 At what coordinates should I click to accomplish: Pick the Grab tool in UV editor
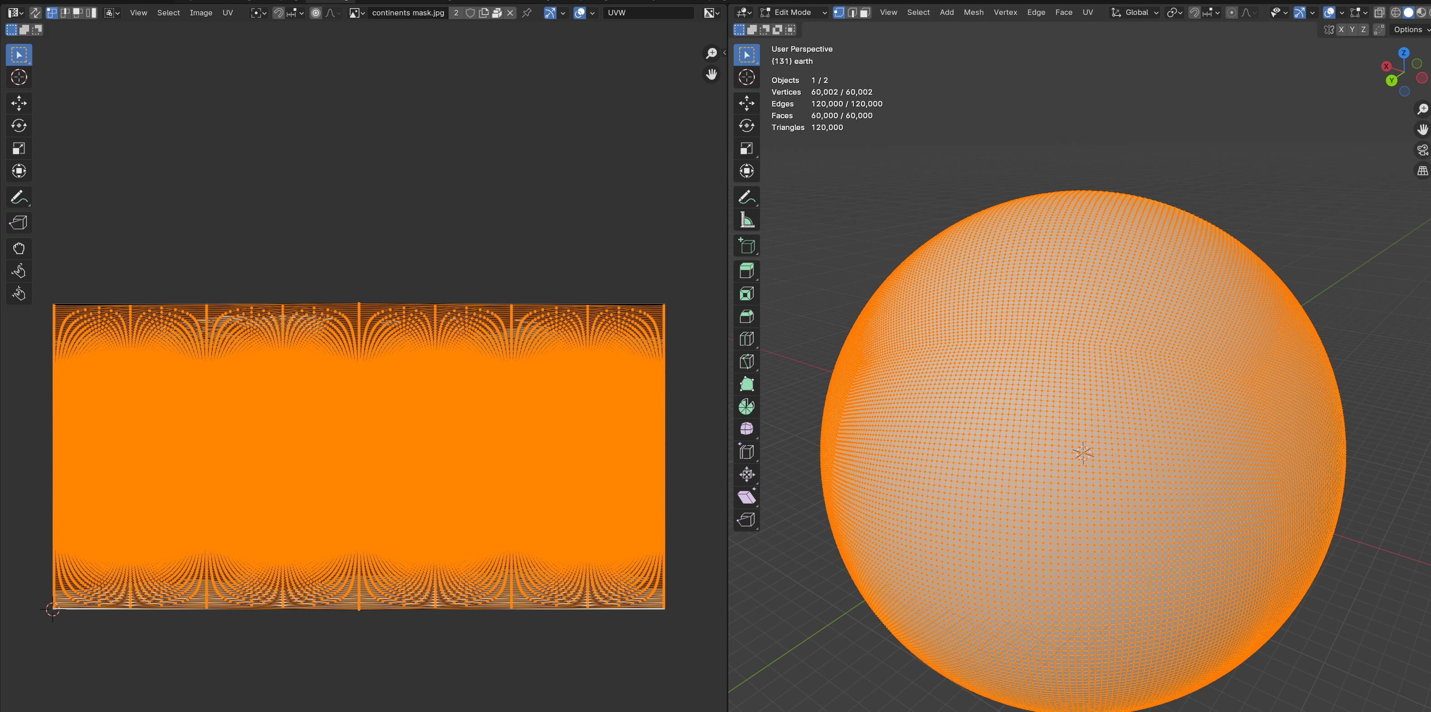pyautogui.click(x=19, y=248)
